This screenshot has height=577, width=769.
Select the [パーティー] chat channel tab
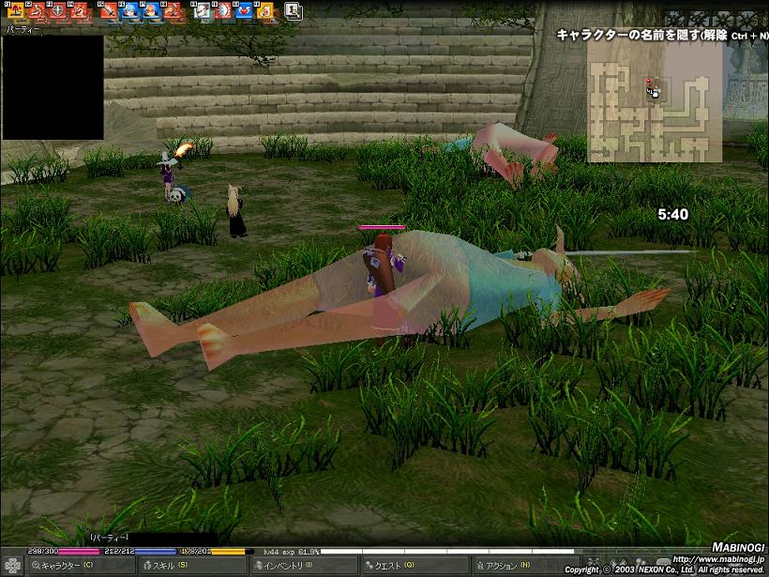point(110,538)
